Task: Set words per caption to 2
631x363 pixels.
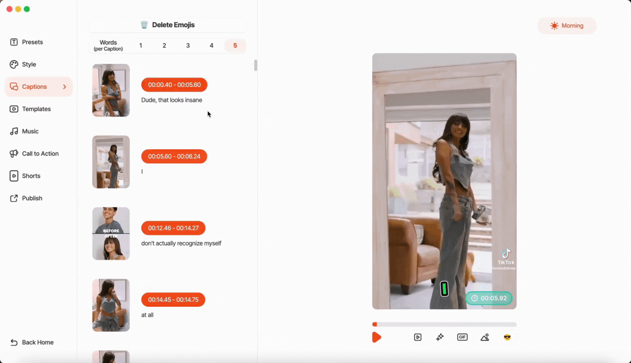Action: (x=164, y=45)
